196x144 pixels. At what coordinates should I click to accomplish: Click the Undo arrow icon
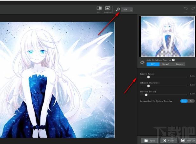186,9
